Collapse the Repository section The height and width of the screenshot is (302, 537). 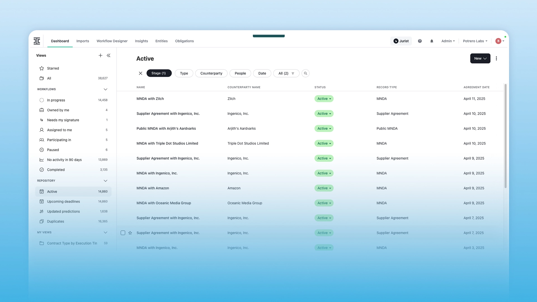tap(105, 181)
